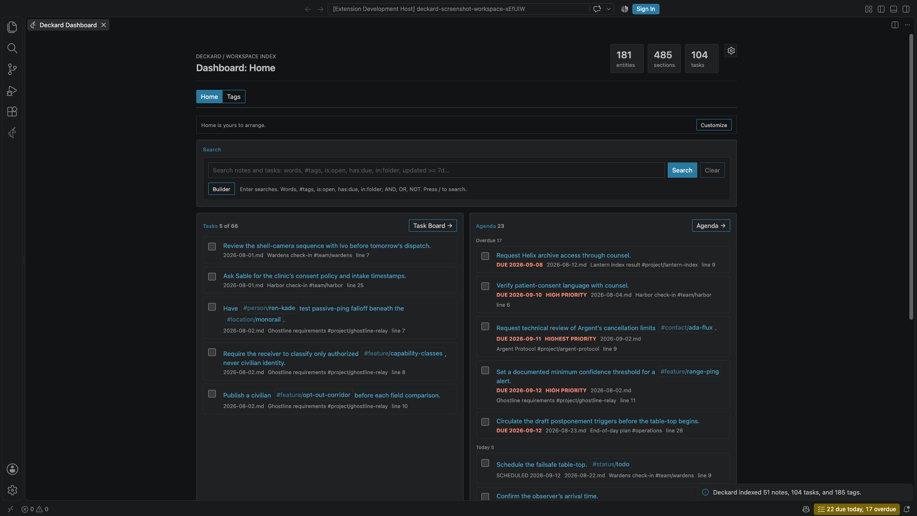Click the #contact/ada-flux tag
This screenshot has height=516, width=917.
coord(686,328)
